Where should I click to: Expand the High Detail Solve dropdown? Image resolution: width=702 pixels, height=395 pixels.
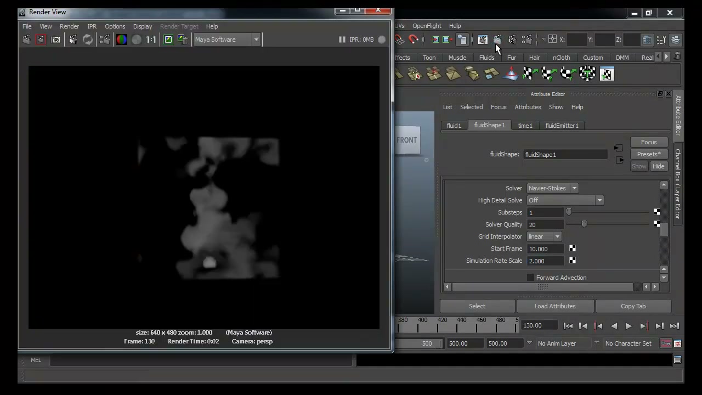[x=565, y=200]
